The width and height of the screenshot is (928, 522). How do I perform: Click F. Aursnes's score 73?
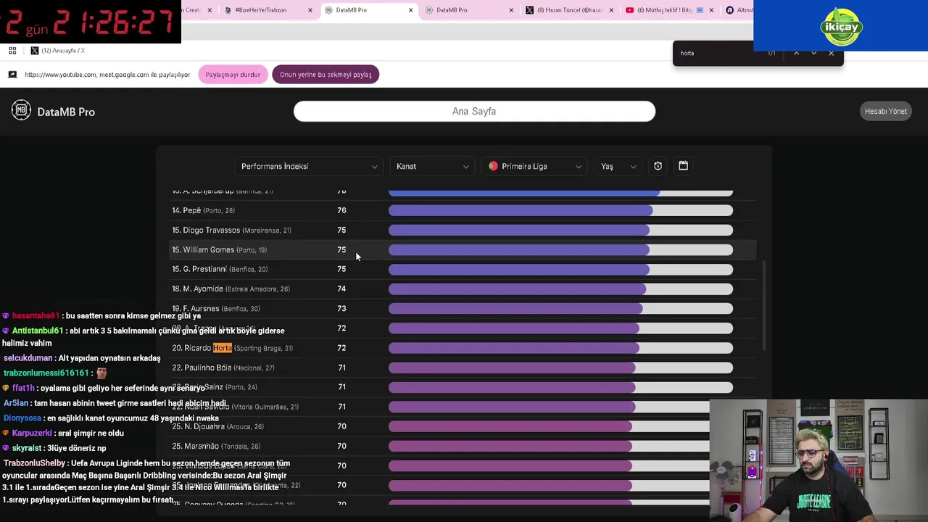[x=341, y=308]
